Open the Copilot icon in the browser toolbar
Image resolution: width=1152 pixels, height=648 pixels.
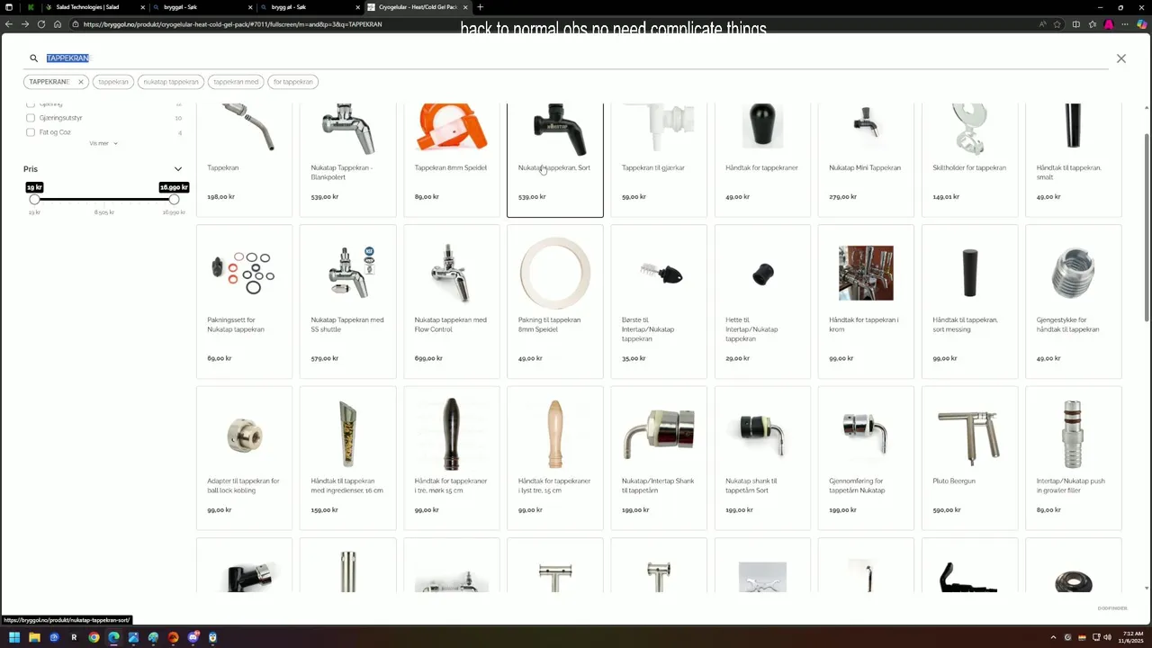pyautogui.click(x=1141, y=24)
